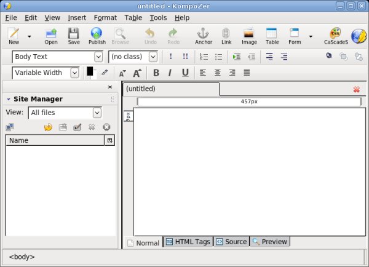Insert an image with the Image icon

coord(249,36)
